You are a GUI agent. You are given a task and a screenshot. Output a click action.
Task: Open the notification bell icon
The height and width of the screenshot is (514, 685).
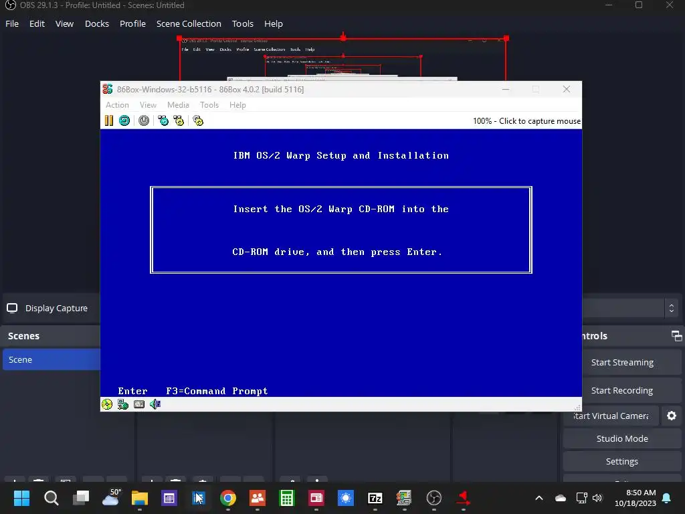pyautogui.click(x=667, y=498)
